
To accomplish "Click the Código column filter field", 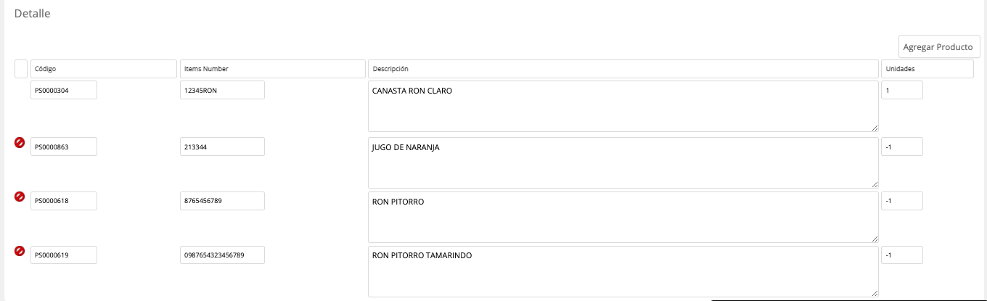I will click(x=104, y=69).
